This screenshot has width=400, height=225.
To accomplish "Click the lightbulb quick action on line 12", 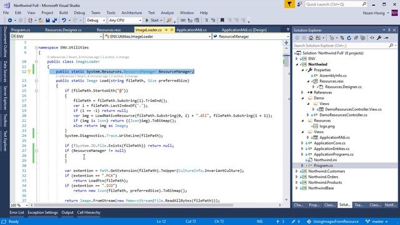I will pos(29,72).
